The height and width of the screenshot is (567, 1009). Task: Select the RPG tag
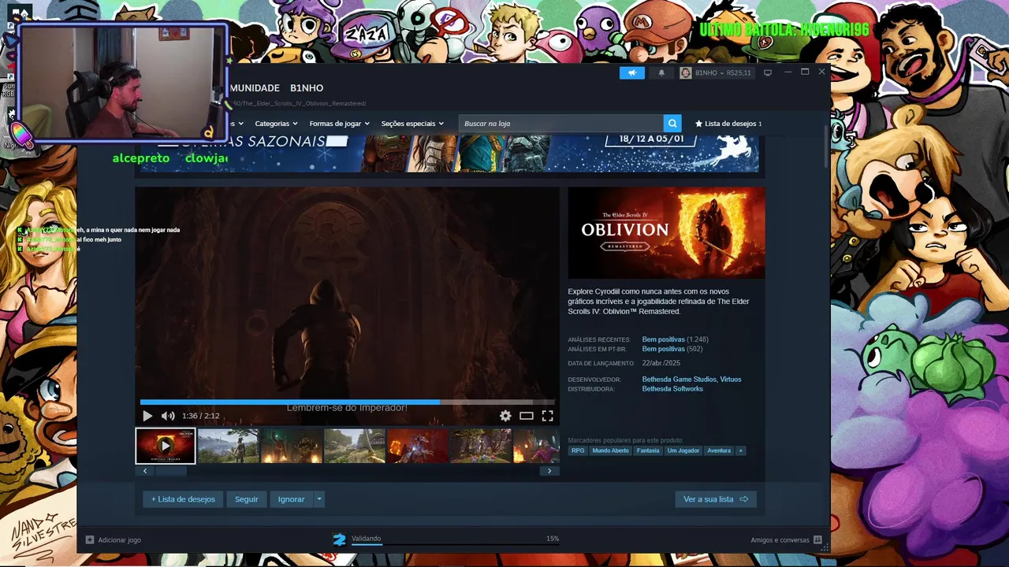click(578, 450)
